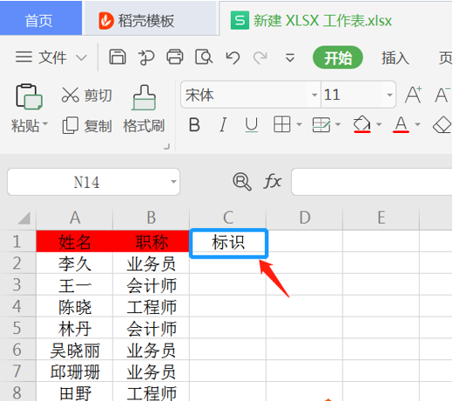Increase font size with A+ icon
453x401 pixels.
coord(413,95)
